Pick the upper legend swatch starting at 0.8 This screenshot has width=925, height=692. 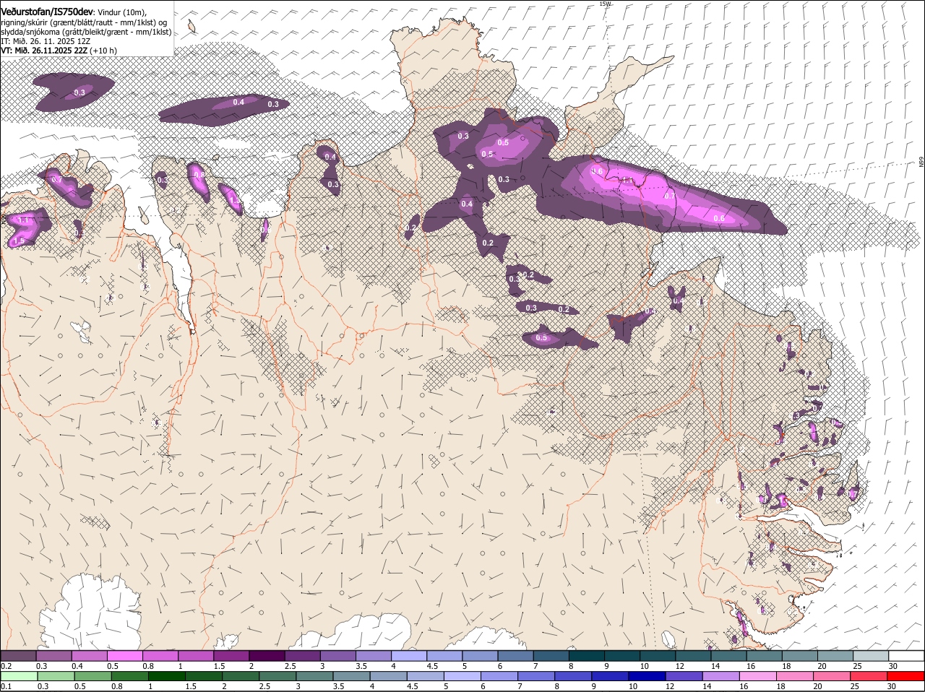[160, 656]
